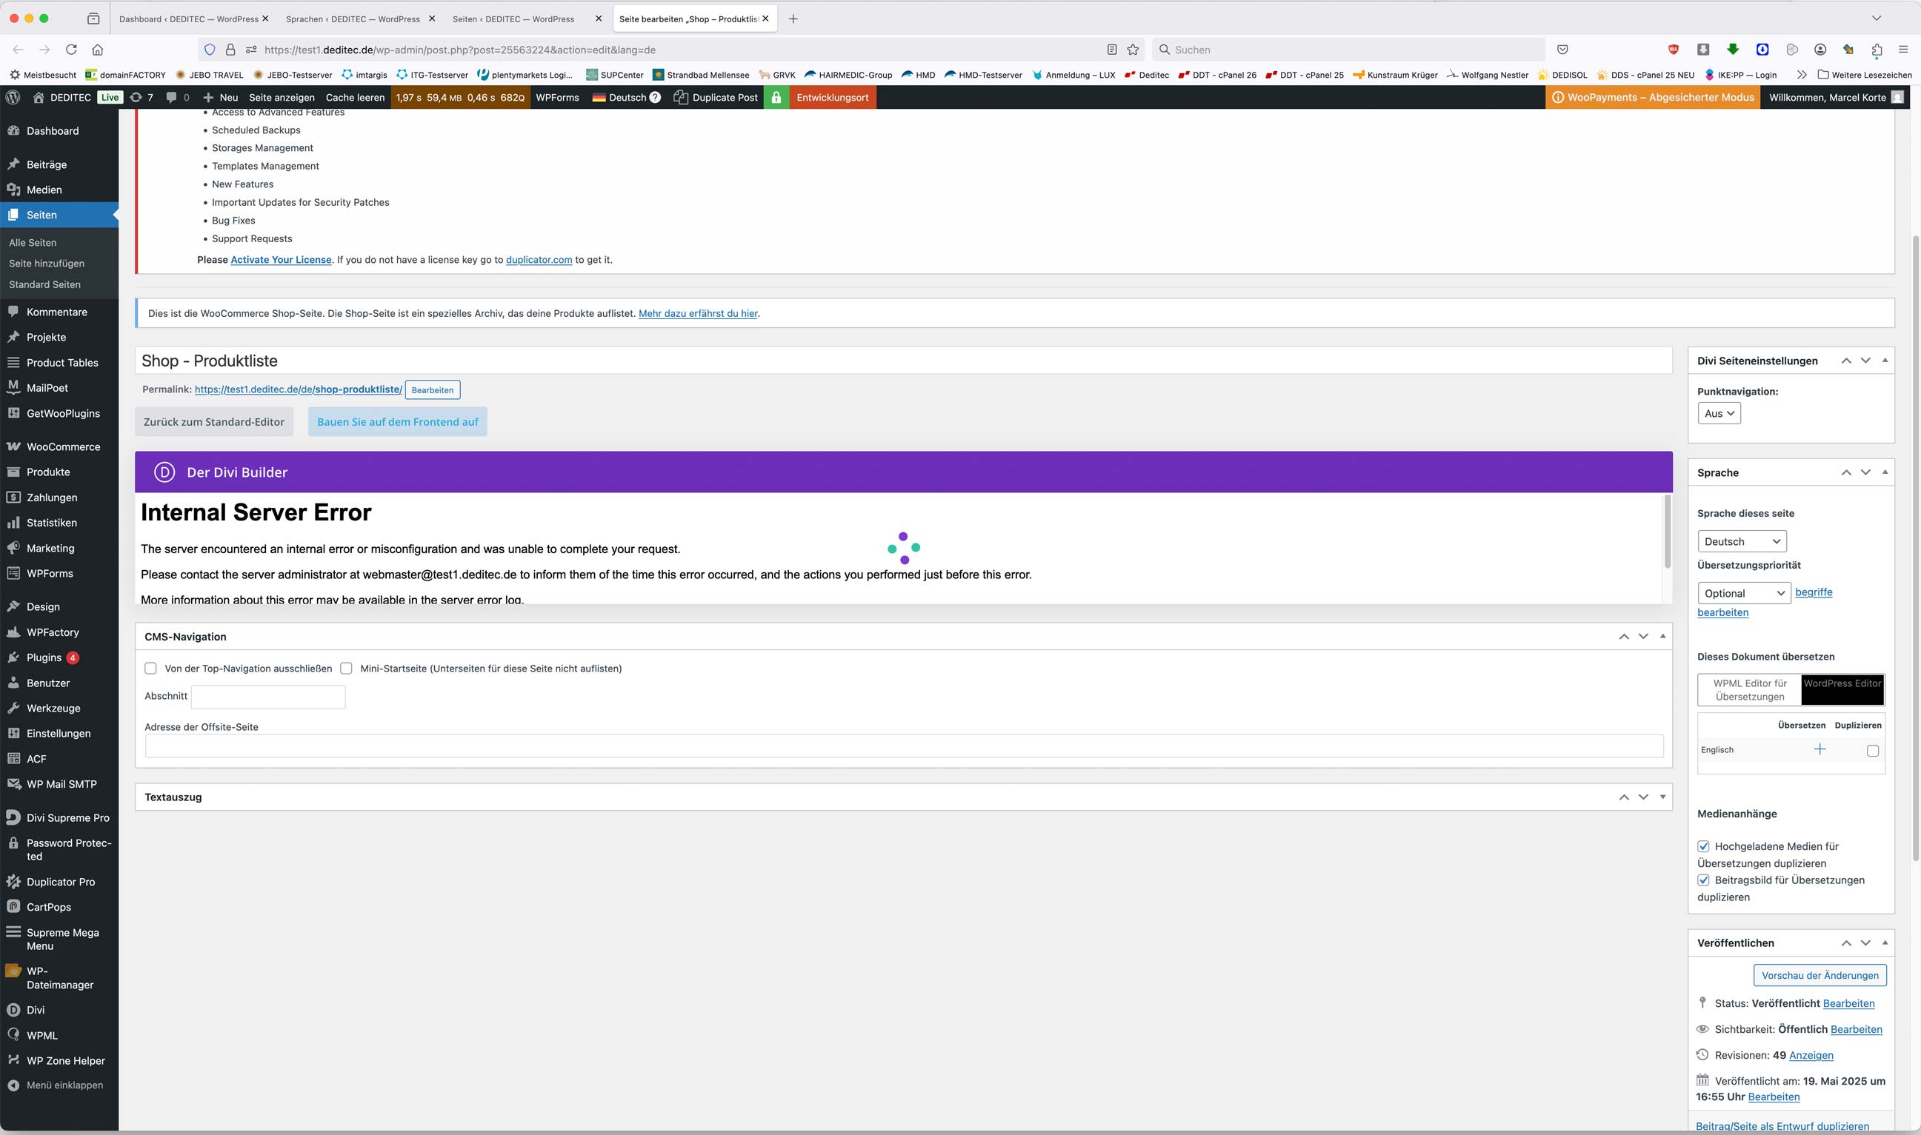Go back with the browser back arrow
The image size is (1921, 1135).
coord(19,50)
